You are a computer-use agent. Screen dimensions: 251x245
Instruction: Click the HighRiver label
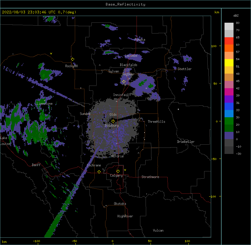pyautogui.click(x=125, y=216)
